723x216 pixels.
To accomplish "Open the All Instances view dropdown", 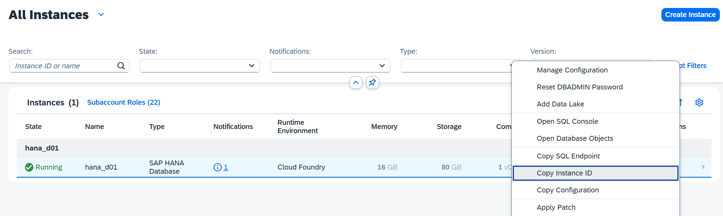I will (101, 15).
